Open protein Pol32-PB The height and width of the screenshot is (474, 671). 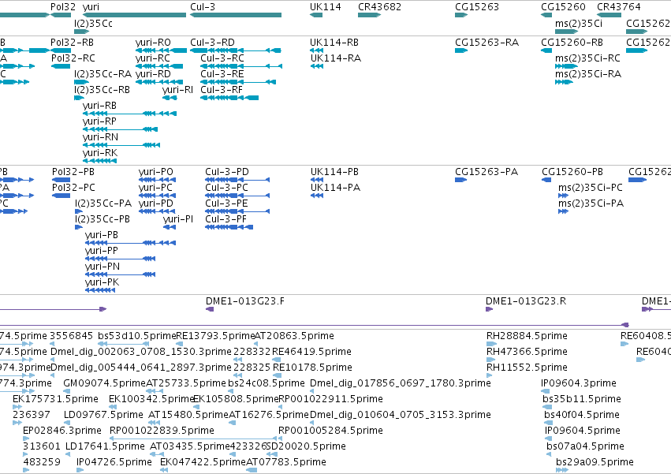point(73,172)
